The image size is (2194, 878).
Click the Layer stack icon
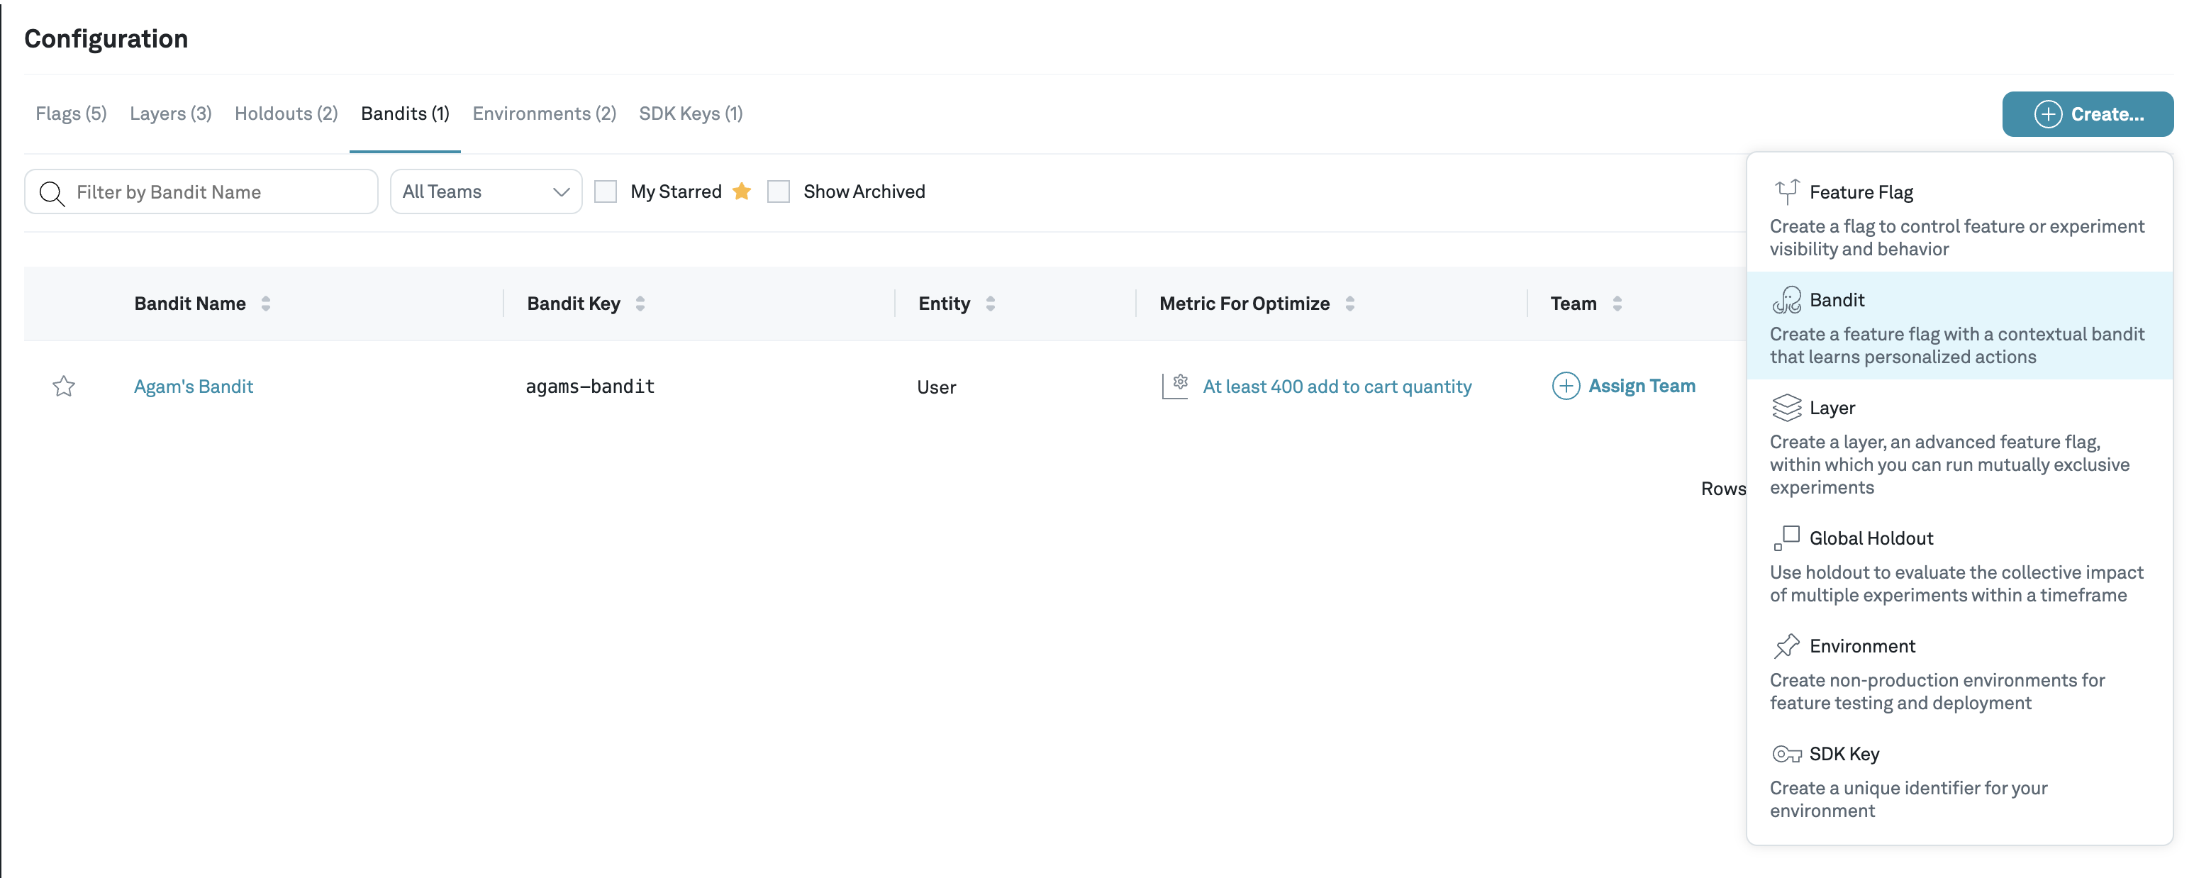point(1786,408)
